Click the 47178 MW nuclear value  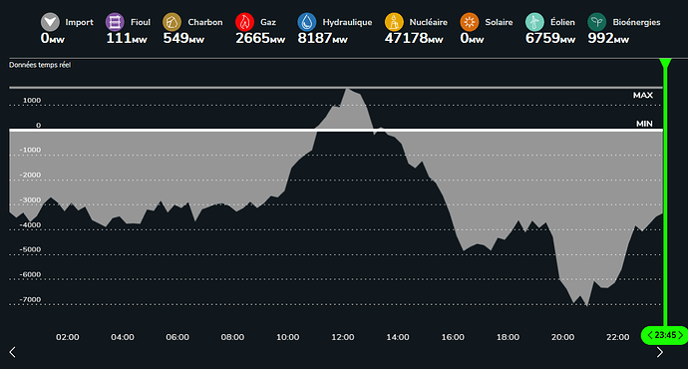coord(414,38)
